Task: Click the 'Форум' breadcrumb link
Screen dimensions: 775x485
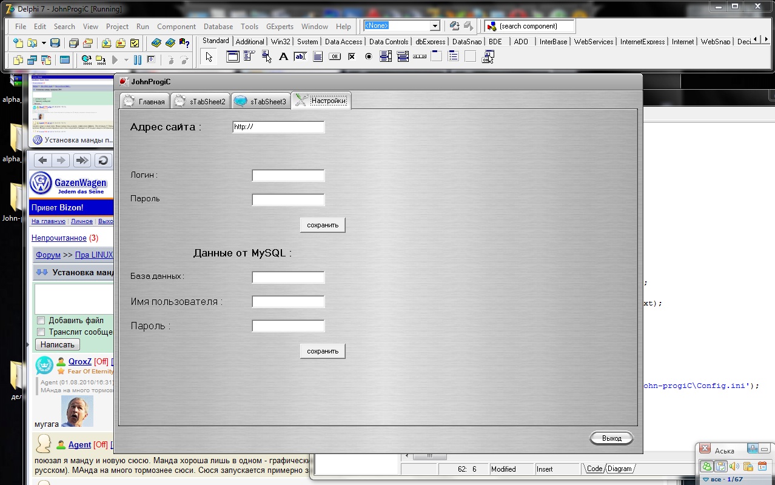Action: point(48,255)
